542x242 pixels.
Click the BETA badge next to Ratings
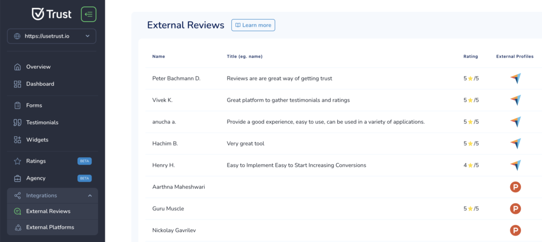pyautogui.click(x=84, y=161)
